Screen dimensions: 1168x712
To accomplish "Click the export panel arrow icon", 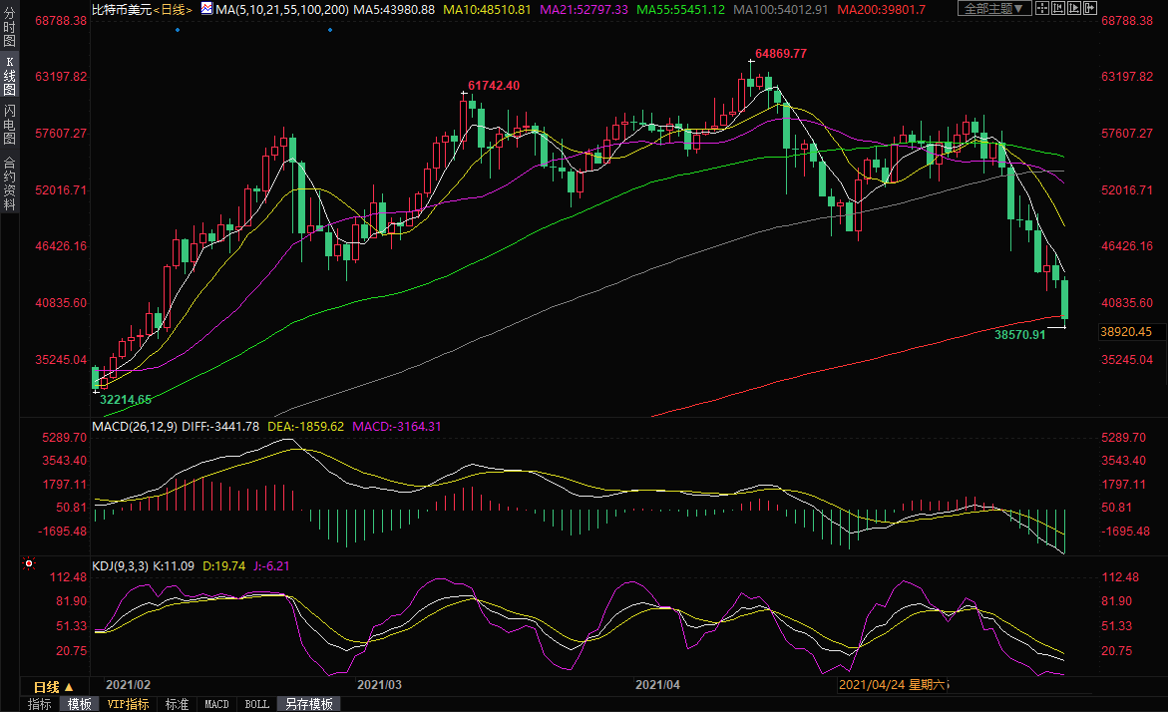I will coord(1090,8).
